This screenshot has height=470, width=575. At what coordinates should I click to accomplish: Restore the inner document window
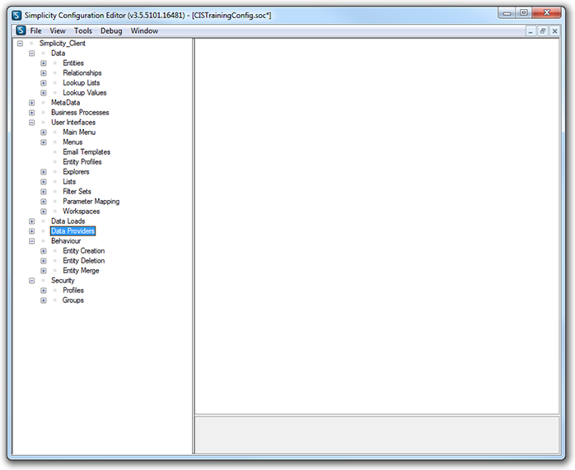coord(543,30)
